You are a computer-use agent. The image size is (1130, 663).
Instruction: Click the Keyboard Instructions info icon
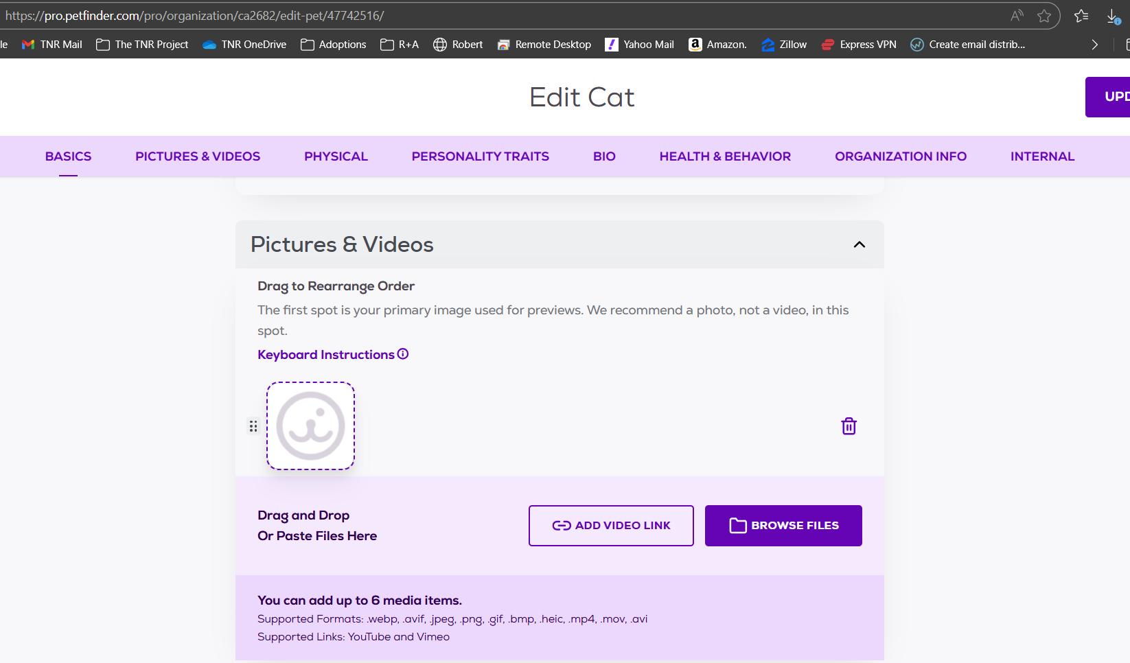403,354
